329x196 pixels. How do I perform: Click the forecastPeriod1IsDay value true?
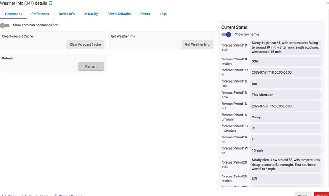tap(286, 84)
